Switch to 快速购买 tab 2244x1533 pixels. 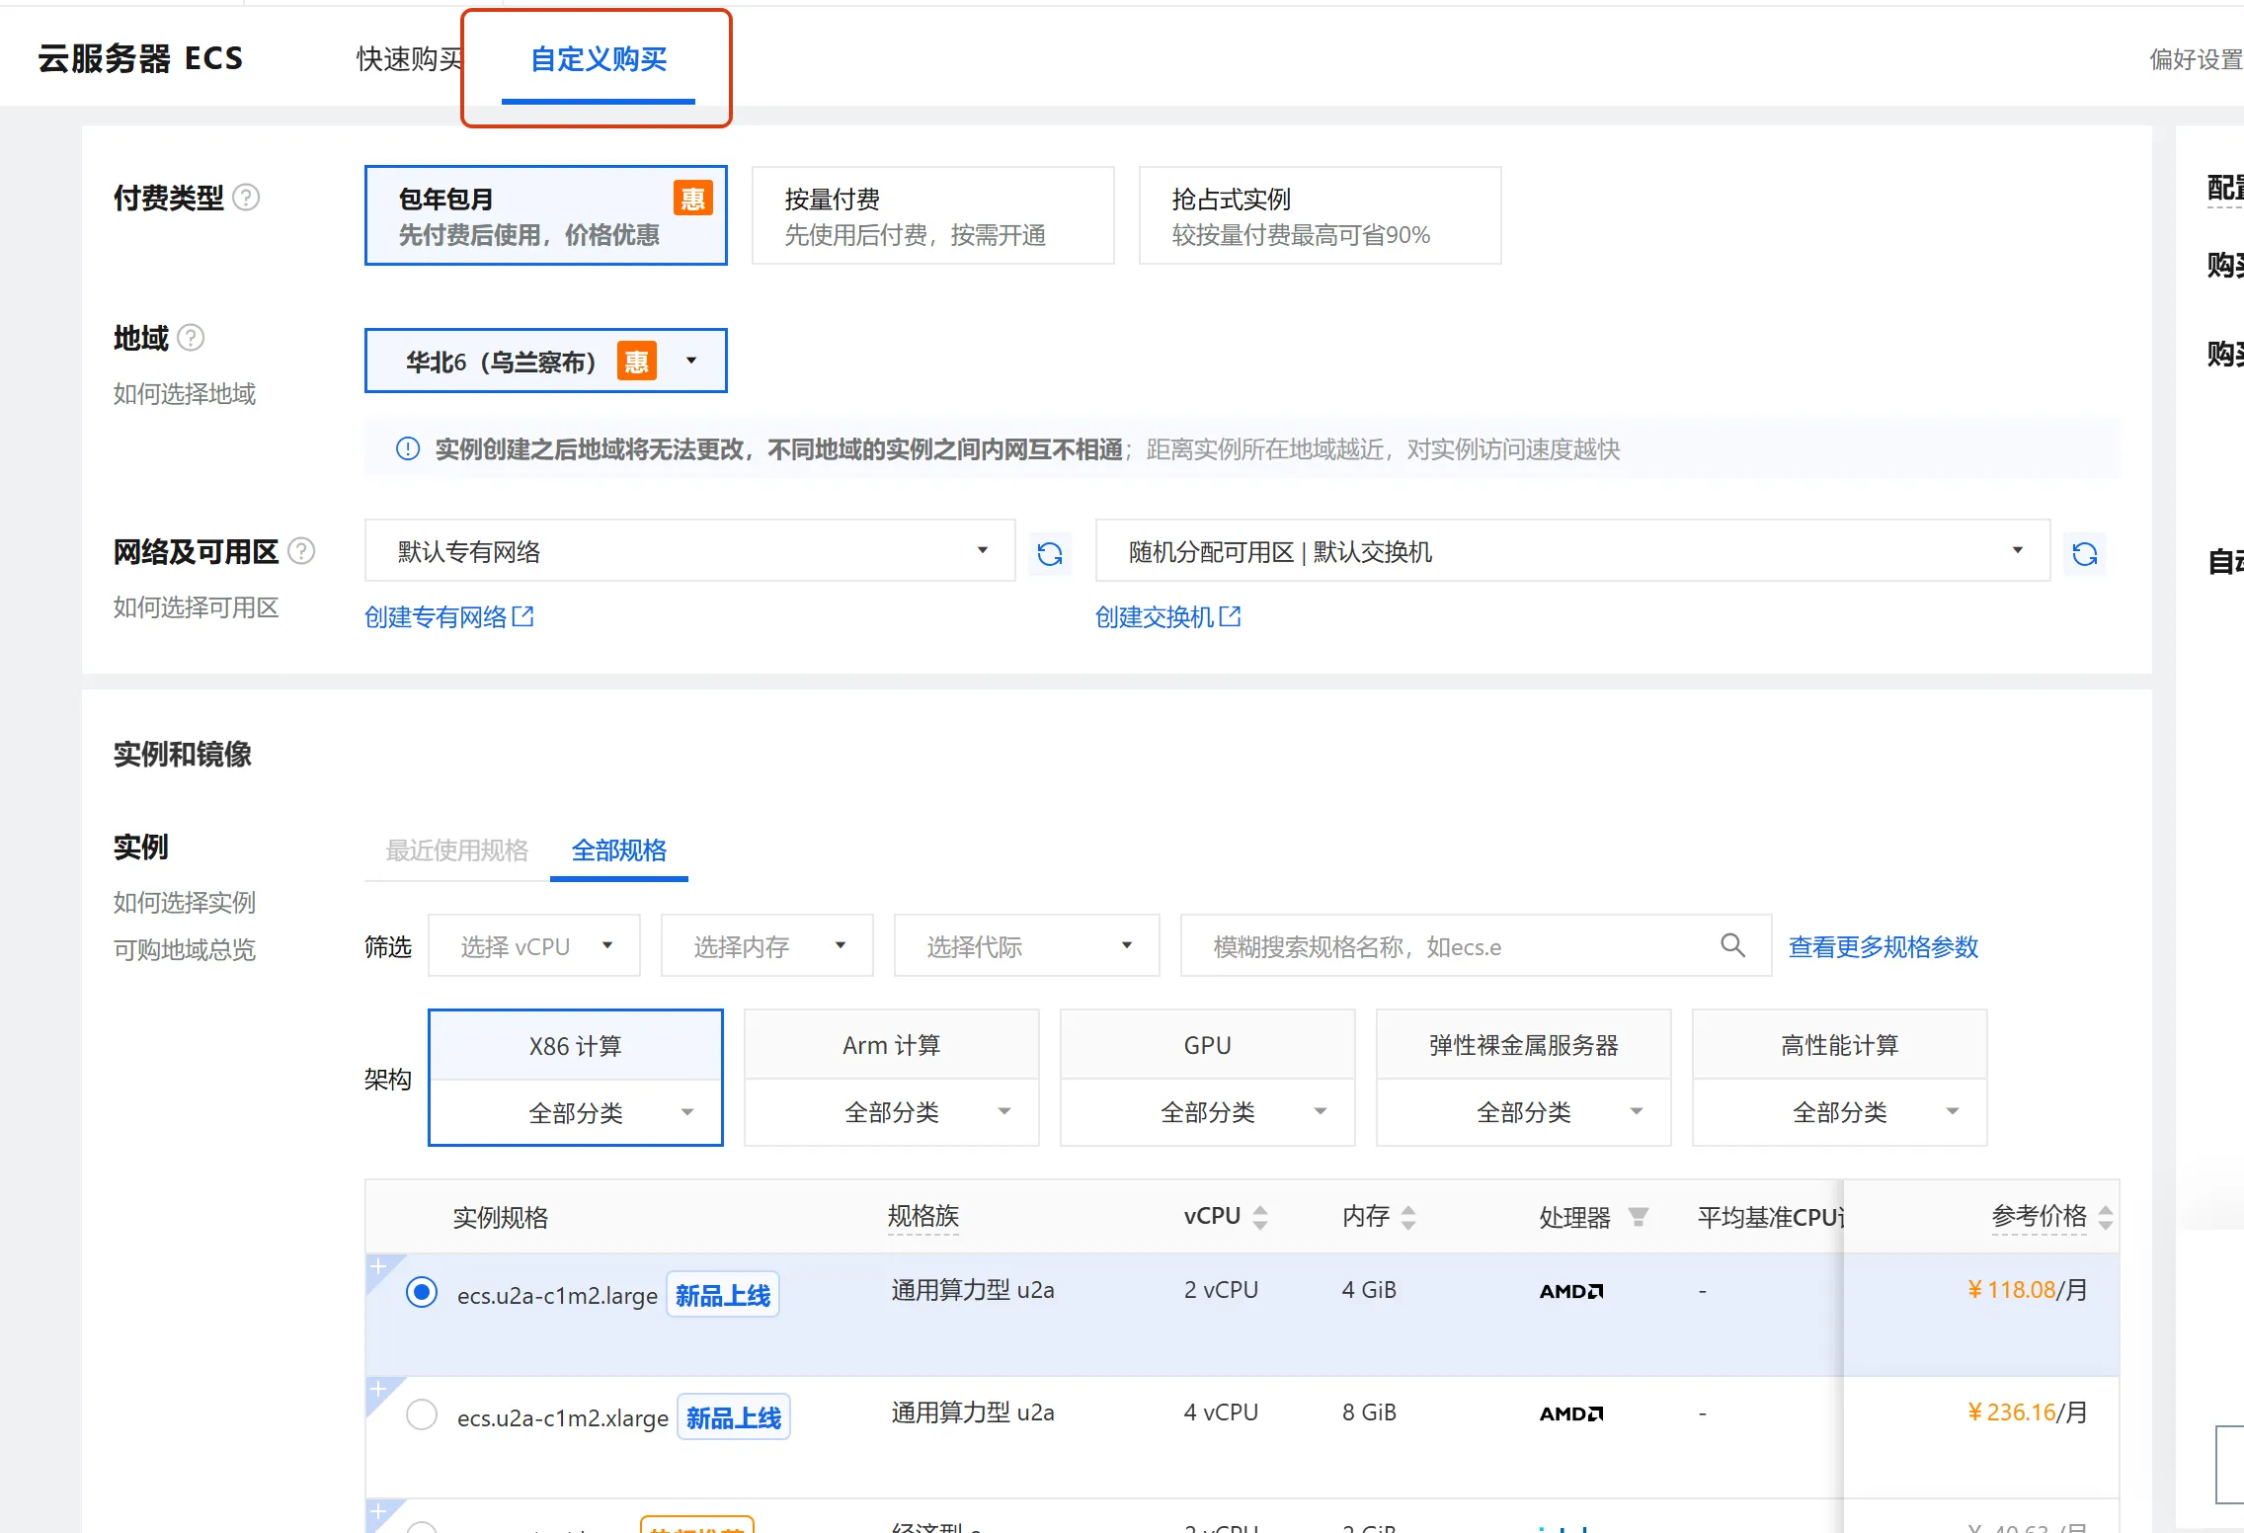[410, 59]
